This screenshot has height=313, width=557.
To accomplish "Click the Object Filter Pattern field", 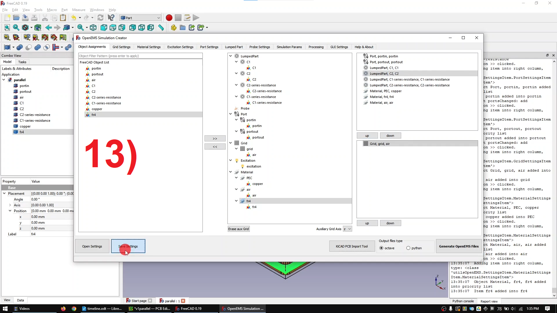I will (x=140, y=56).
